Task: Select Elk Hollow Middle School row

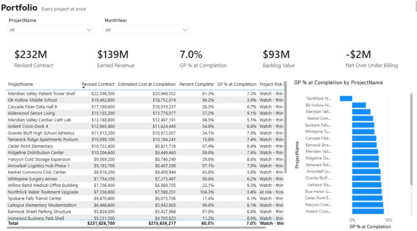Action: click(x=145, y=100)
